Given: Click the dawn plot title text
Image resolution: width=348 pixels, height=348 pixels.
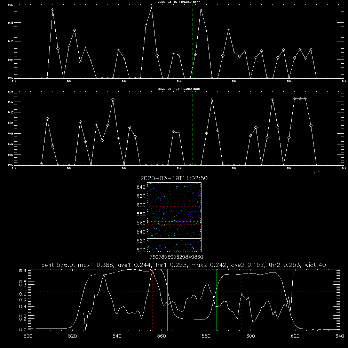Looking at the screenshot, I should 179,2.
